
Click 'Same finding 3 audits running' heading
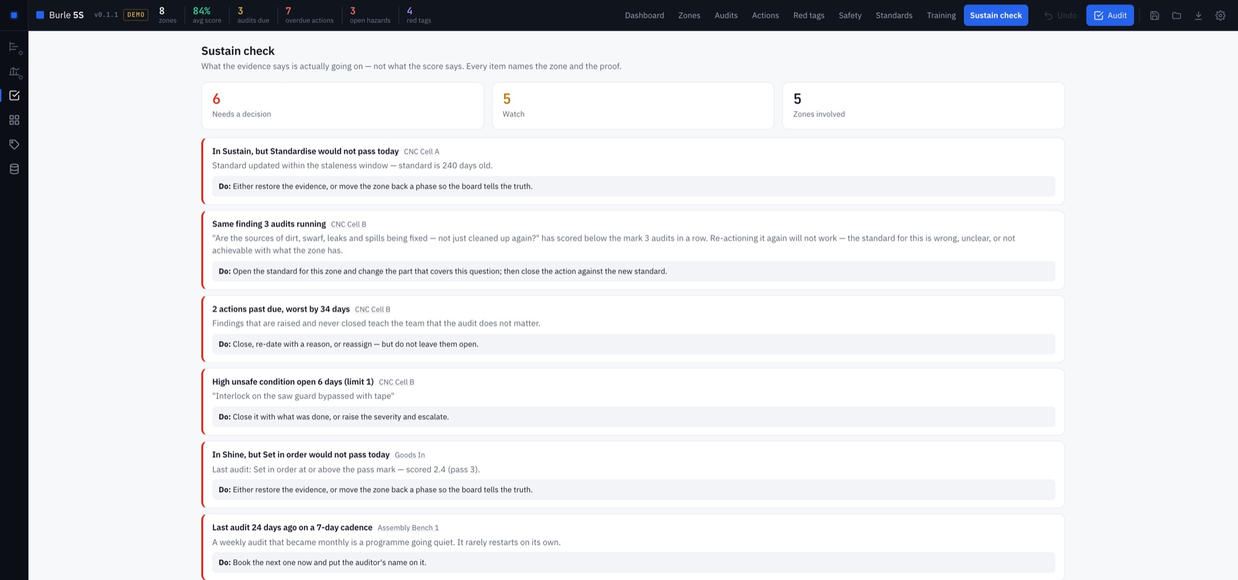tap(269, 224)
